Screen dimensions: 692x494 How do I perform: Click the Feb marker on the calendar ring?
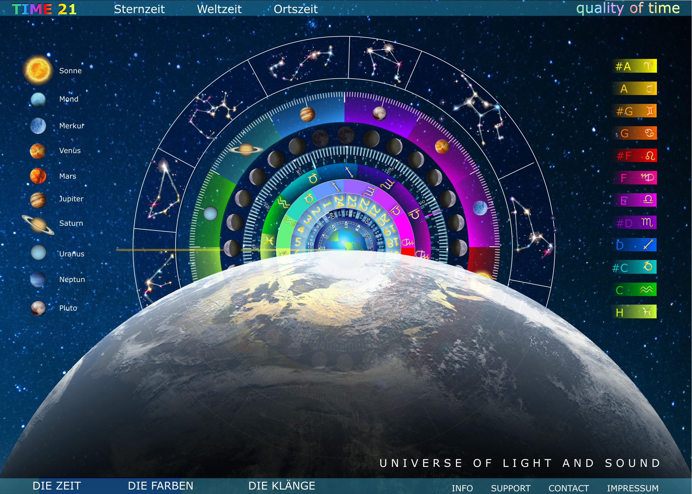266,207
